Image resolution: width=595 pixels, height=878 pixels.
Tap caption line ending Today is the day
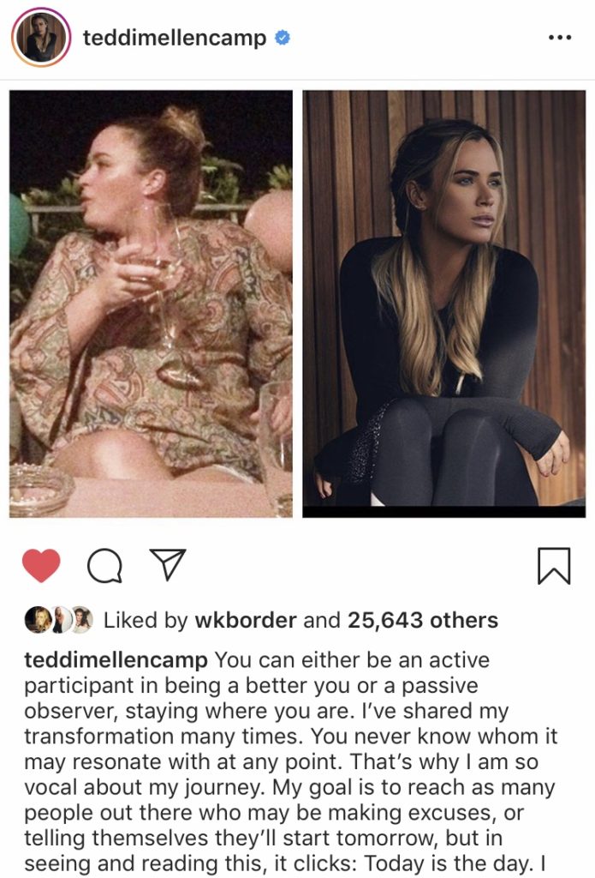[285, 863]
